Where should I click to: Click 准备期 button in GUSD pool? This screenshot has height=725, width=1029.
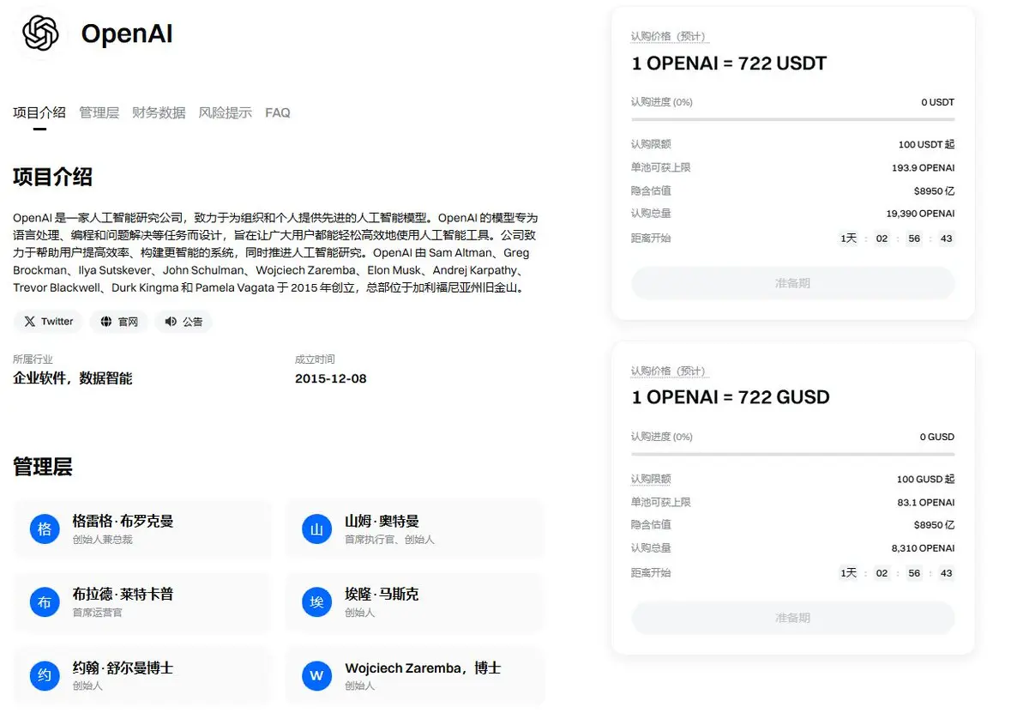792,618
